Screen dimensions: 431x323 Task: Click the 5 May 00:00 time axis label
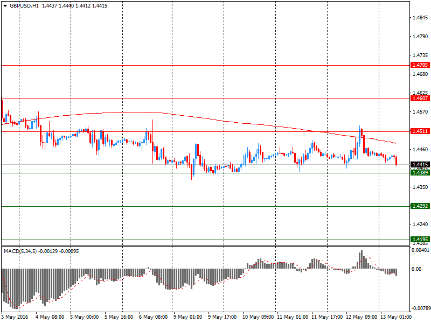tap(85, 317)
